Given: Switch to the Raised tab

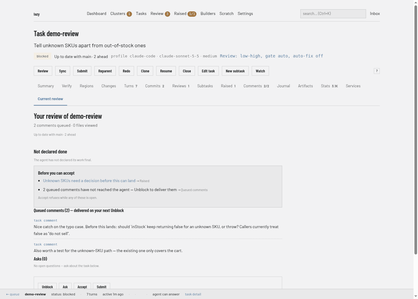Looking at the screenshot, I should [228, 86].
